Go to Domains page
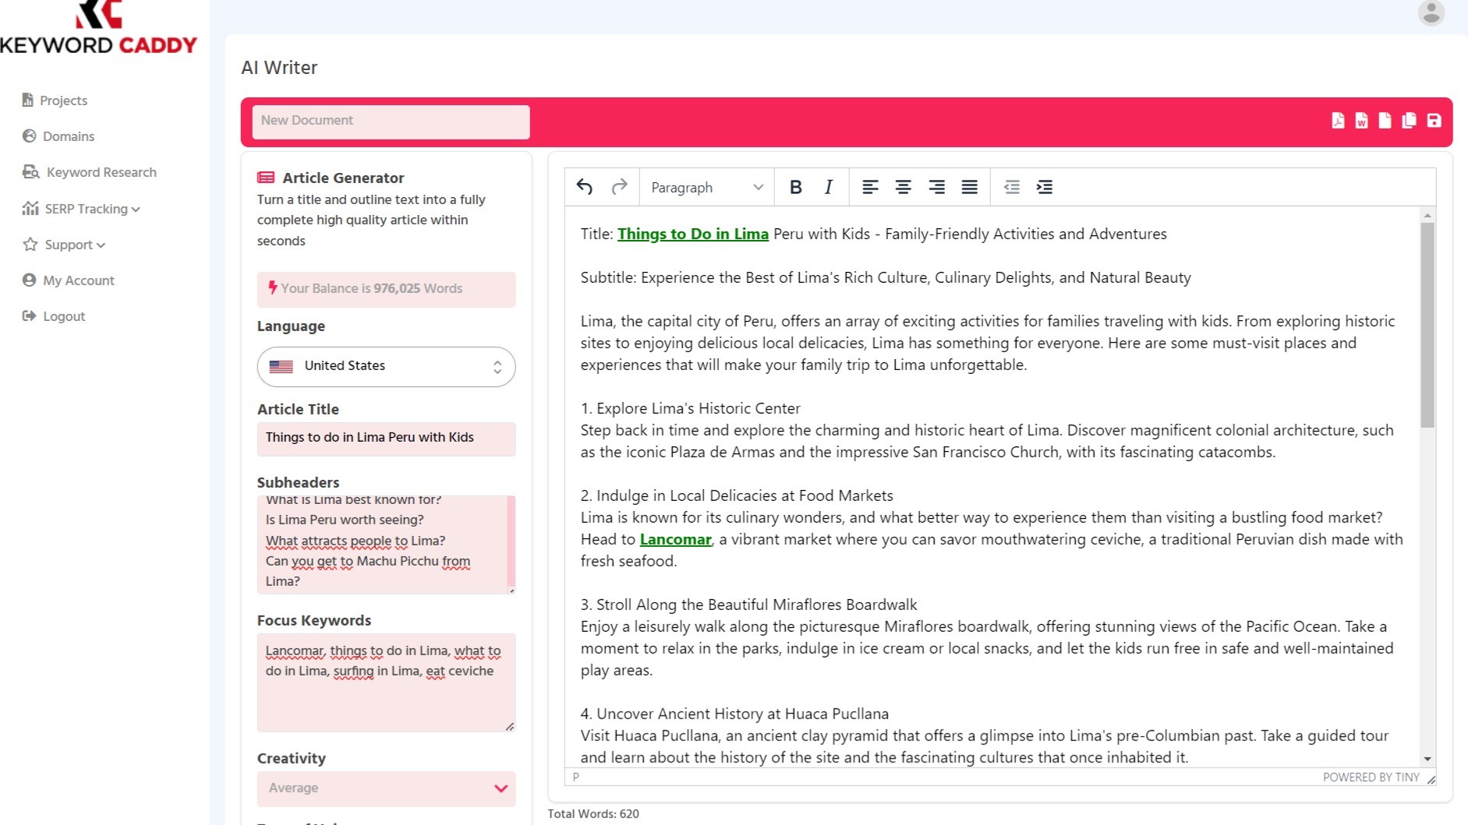The height and width of the screenshot is (825, 1468). [58, 136]
